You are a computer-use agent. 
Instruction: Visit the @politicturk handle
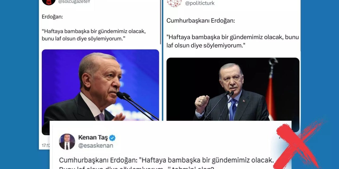point(200,3)
